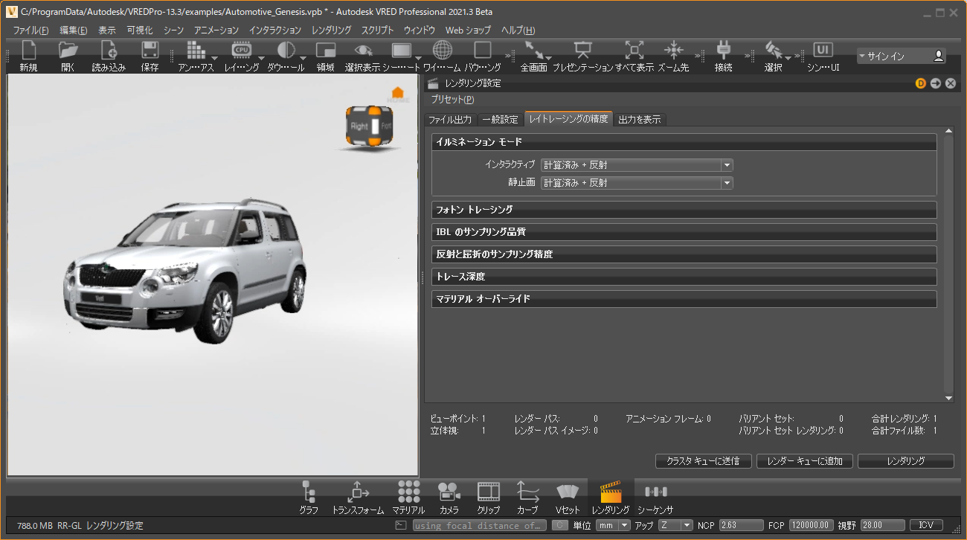Switch to the 一般設定 tab
Viewport: 967px width, 540px height.
[500, 119]
